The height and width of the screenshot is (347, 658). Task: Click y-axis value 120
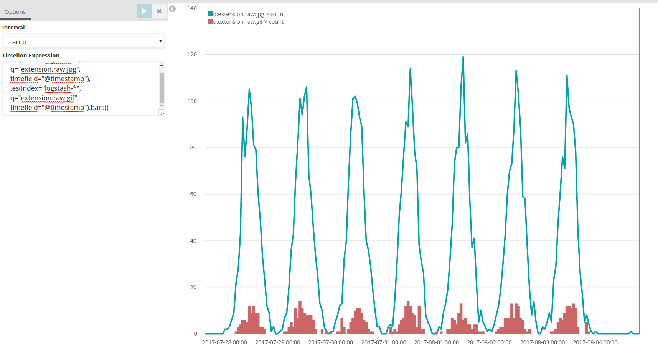click(x=192, y=54)
